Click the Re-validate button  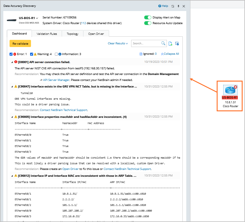[x=20, y=43]
